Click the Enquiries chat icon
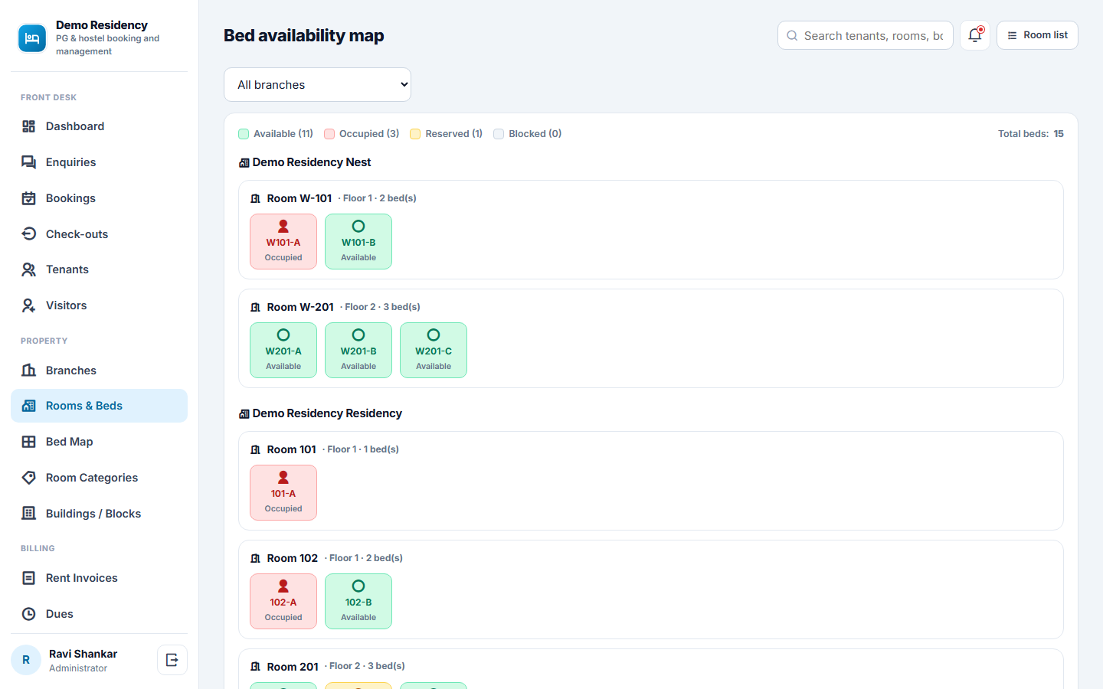 [29, 162]
